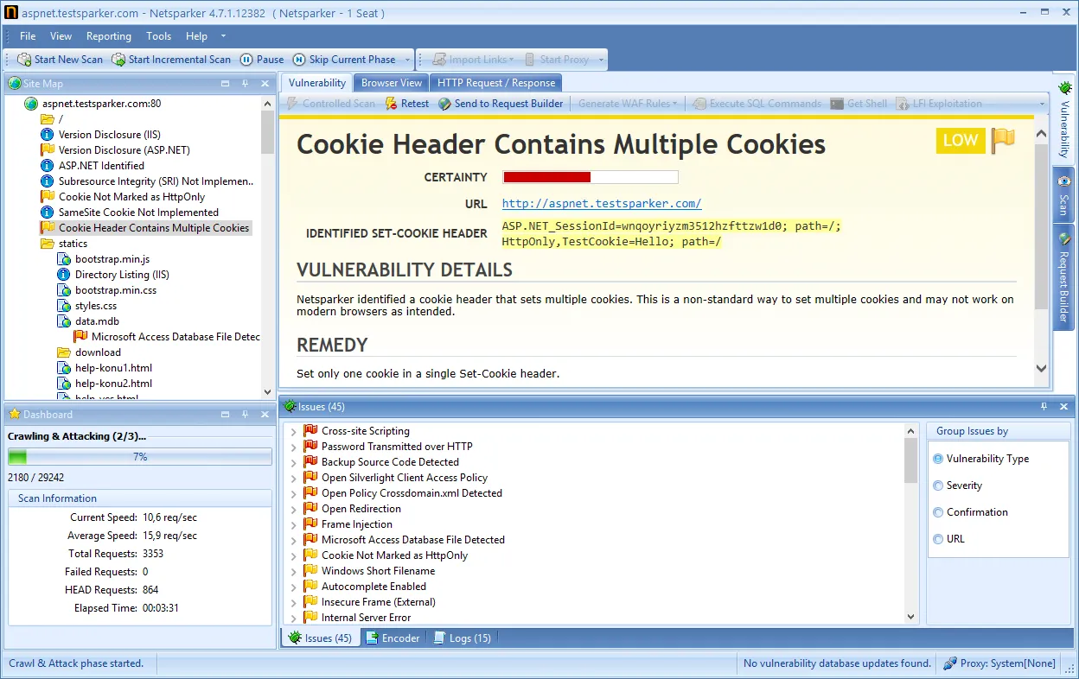Start an incremental scan

170,59
